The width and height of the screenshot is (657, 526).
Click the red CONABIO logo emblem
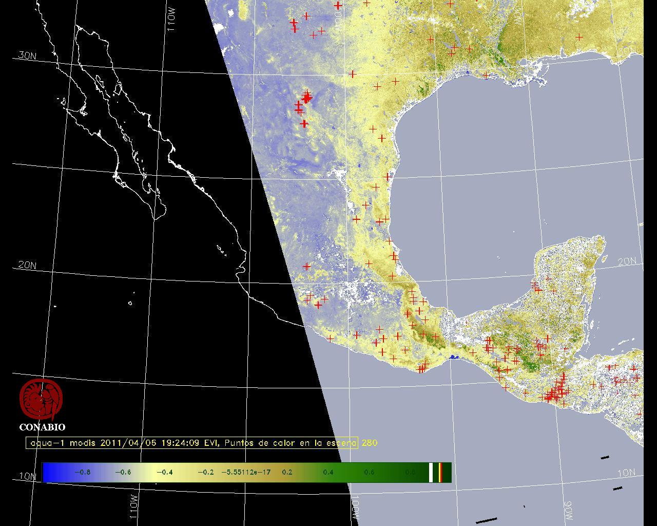41,399
